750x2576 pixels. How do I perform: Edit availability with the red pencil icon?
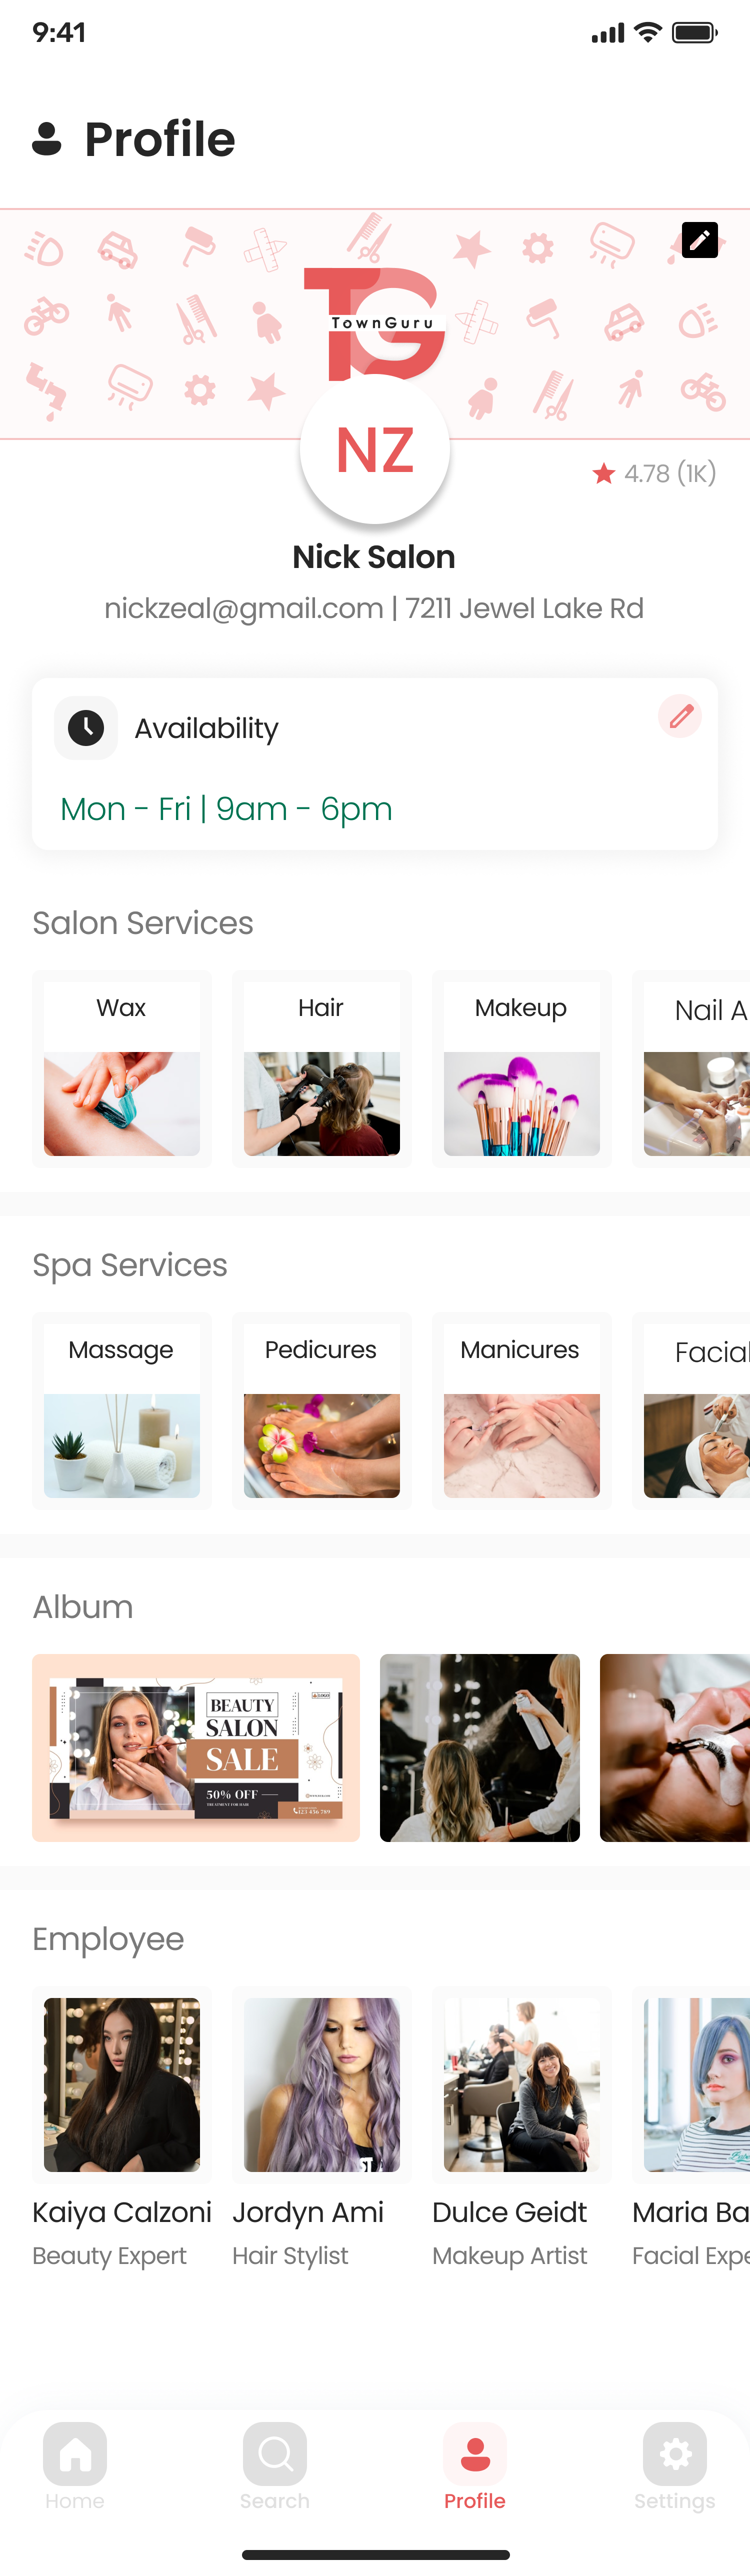point(680,716)
